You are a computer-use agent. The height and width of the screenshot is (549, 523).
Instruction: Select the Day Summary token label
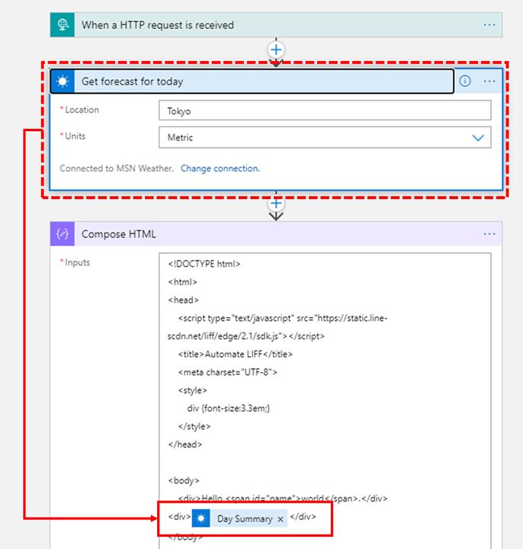(245, 518)
